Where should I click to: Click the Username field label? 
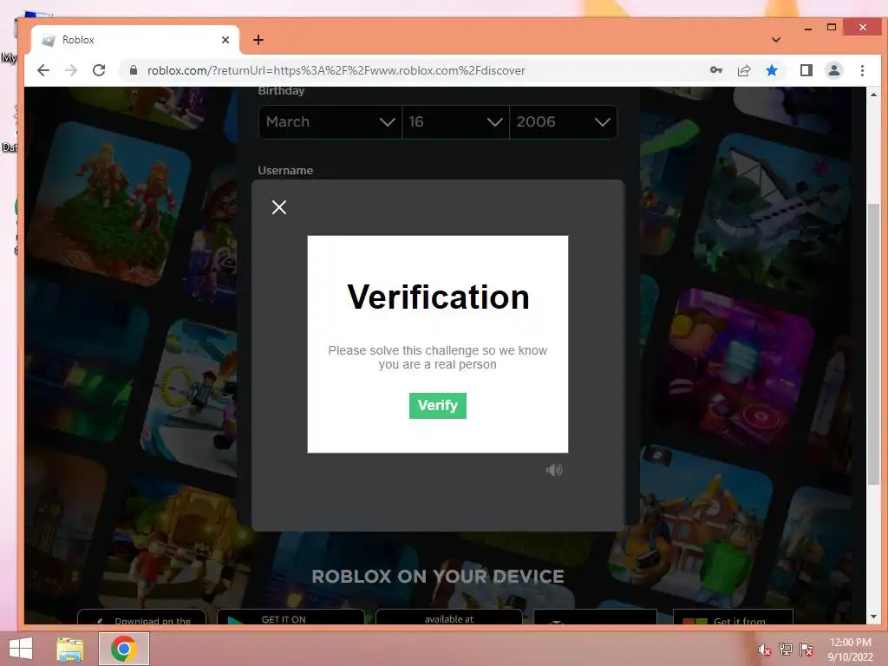[x=285, y=171]
